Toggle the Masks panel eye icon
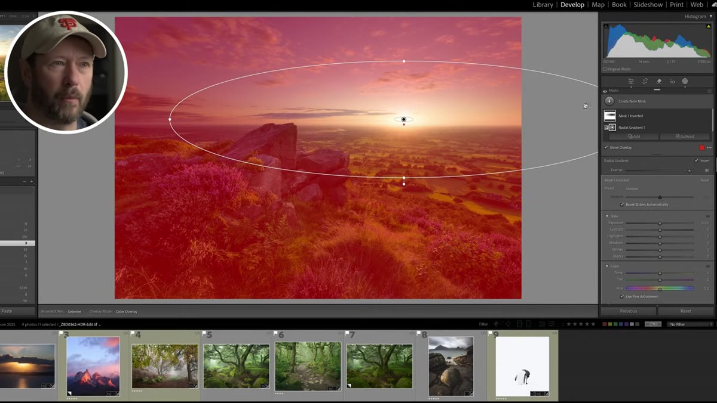 [605, 91]
